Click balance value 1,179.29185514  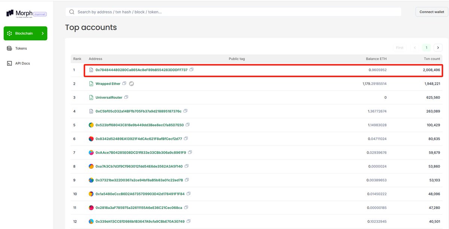tap(375, 84)
